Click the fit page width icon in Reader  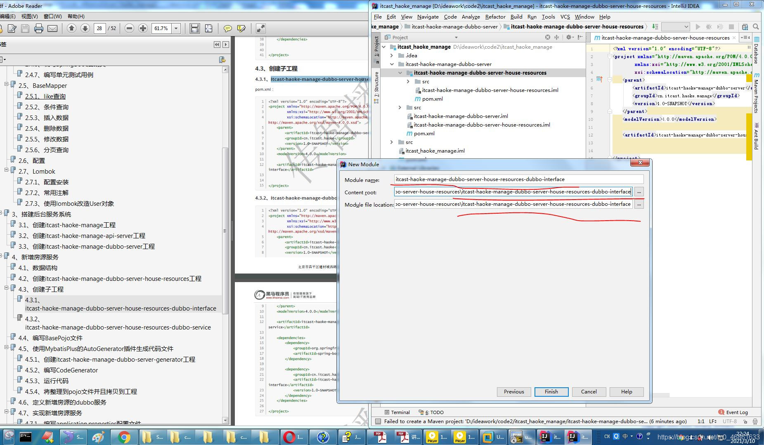click(194, 28)
